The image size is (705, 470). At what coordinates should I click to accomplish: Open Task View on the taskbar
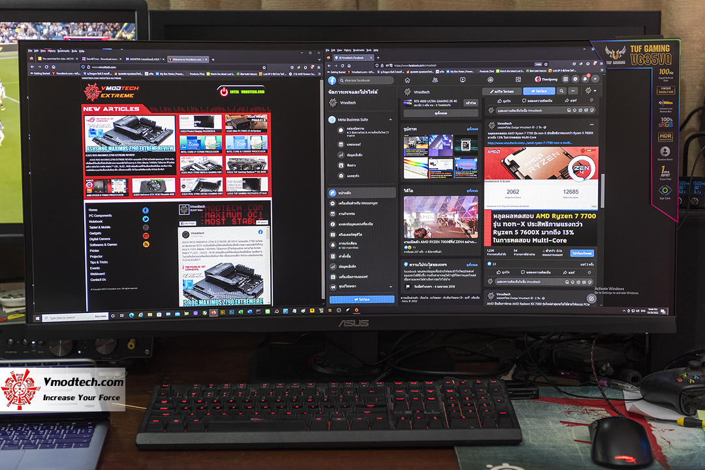[x=122, y=316]
